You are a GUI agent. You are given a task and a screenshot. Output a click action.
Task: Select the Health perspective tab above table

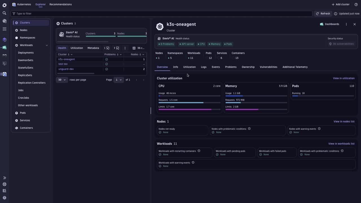coord(62,48)
